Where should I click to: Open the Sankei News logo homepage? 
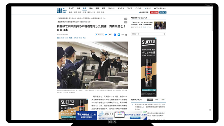[x=62, y=10]
